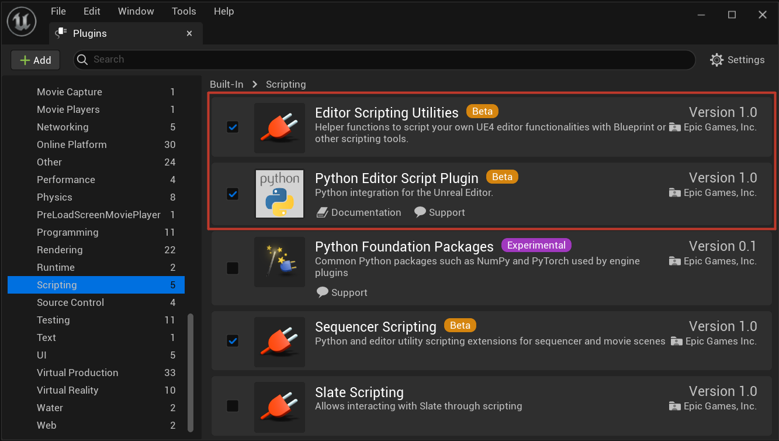Click vendor icon beside Python Foundation Packages author
The height and width of the screenshot is (441, 779).
click(675, 261)
